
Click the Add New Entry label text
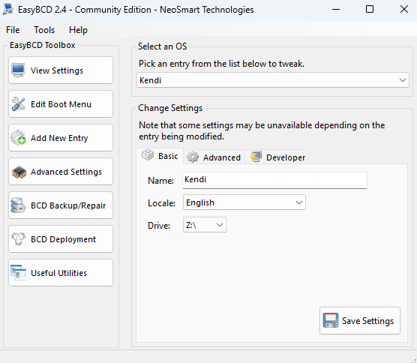59,138
